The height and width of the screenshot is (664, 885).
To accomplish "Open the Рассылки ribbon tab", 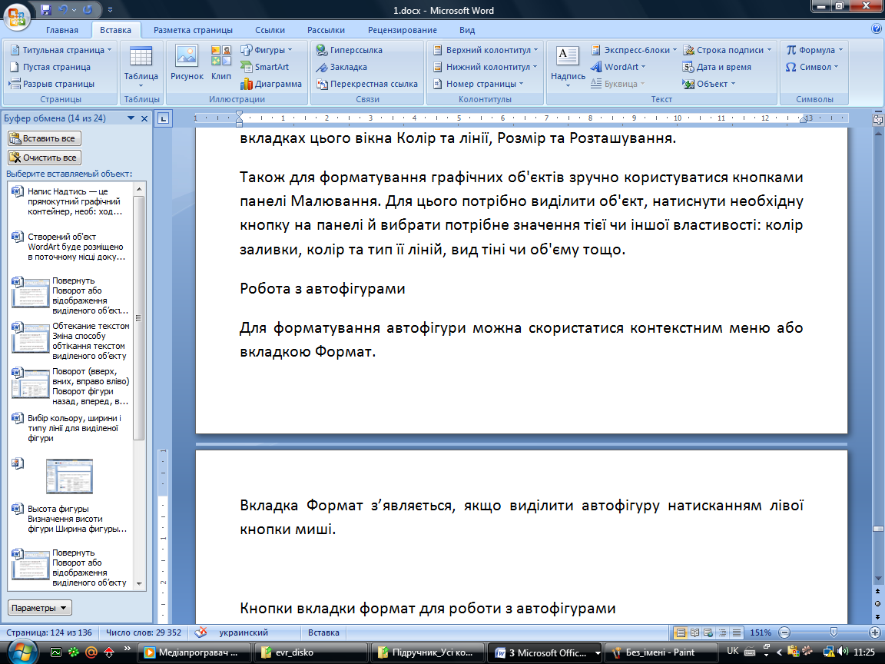I will click(326, 30).
